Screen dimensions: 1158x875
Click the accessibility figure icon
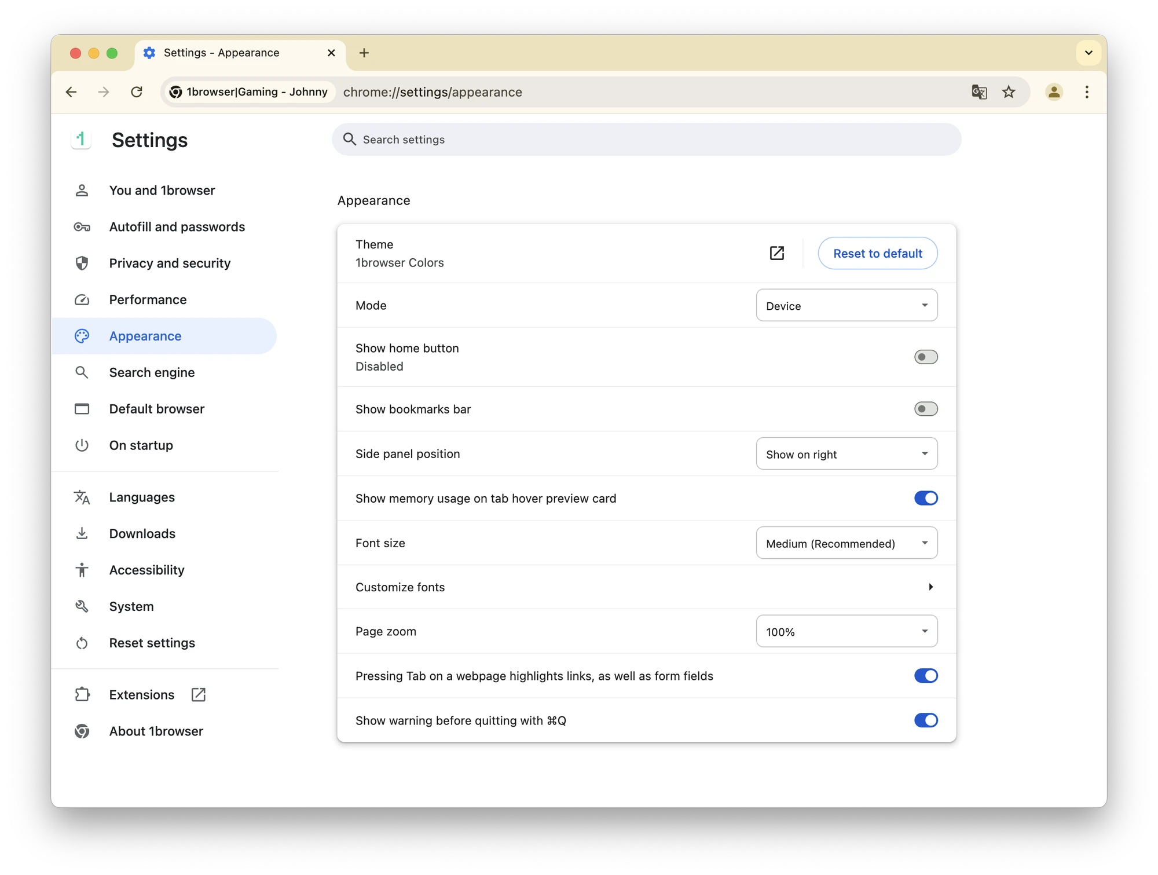(x=82, y=570)
